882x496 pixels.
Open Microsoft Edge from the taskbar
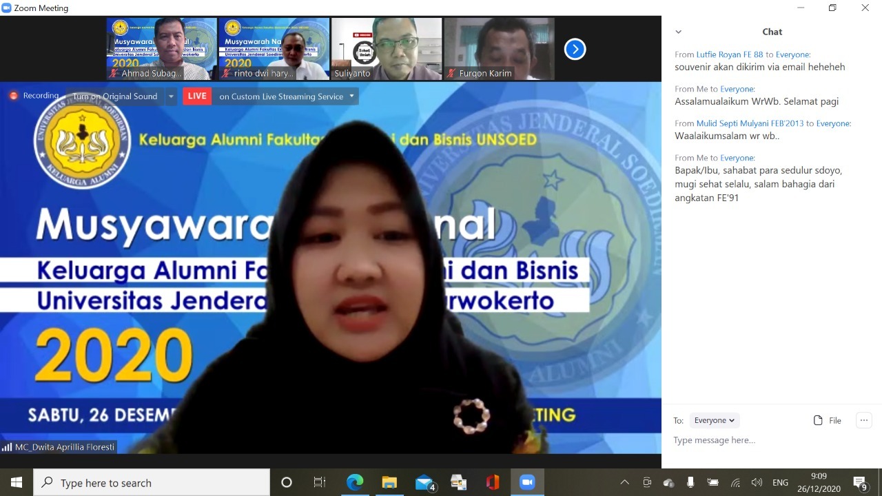pyautogui.click(x=354, y=482)
